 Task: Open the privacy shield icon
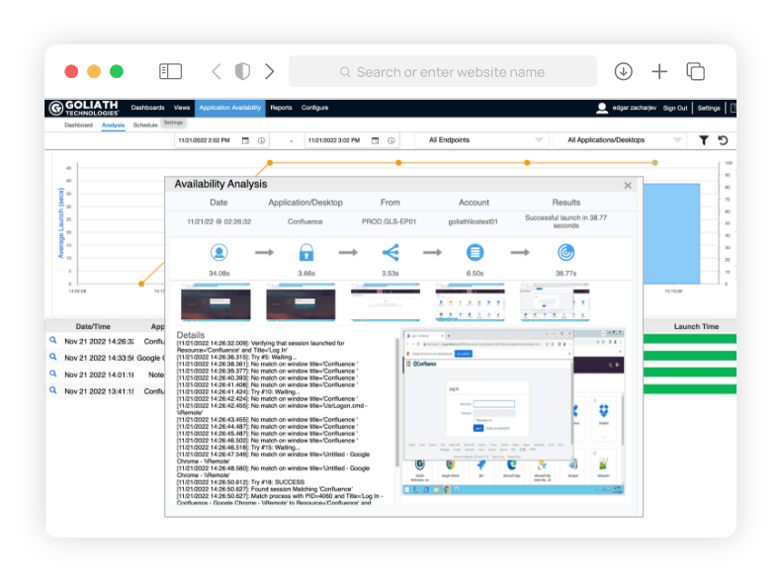[x=242, y=71]
